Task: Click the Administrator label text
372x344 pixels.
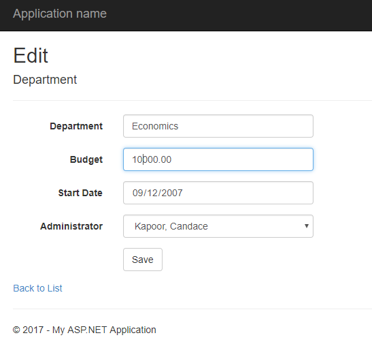Action: [71, 226]
